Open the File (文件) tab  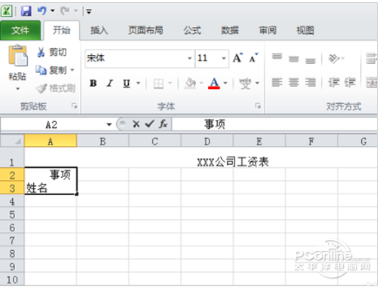click(x=20, y=30)
